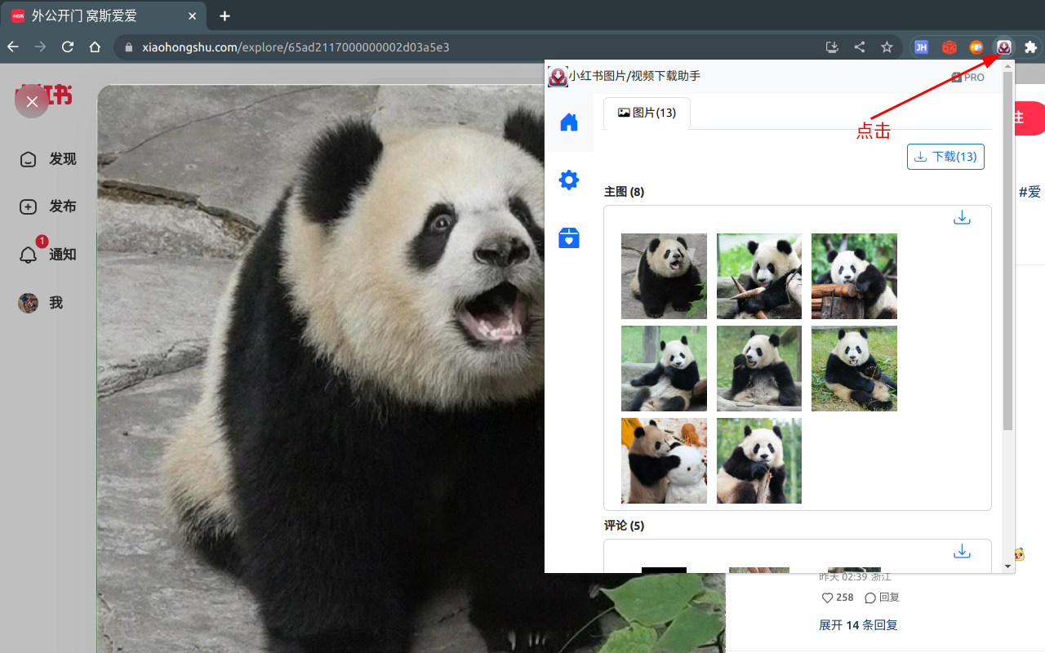This screenshot has width=1045, height=653.
Task: Click the Xiaohongshu download helper extension icon
Action: (1003, 47)
